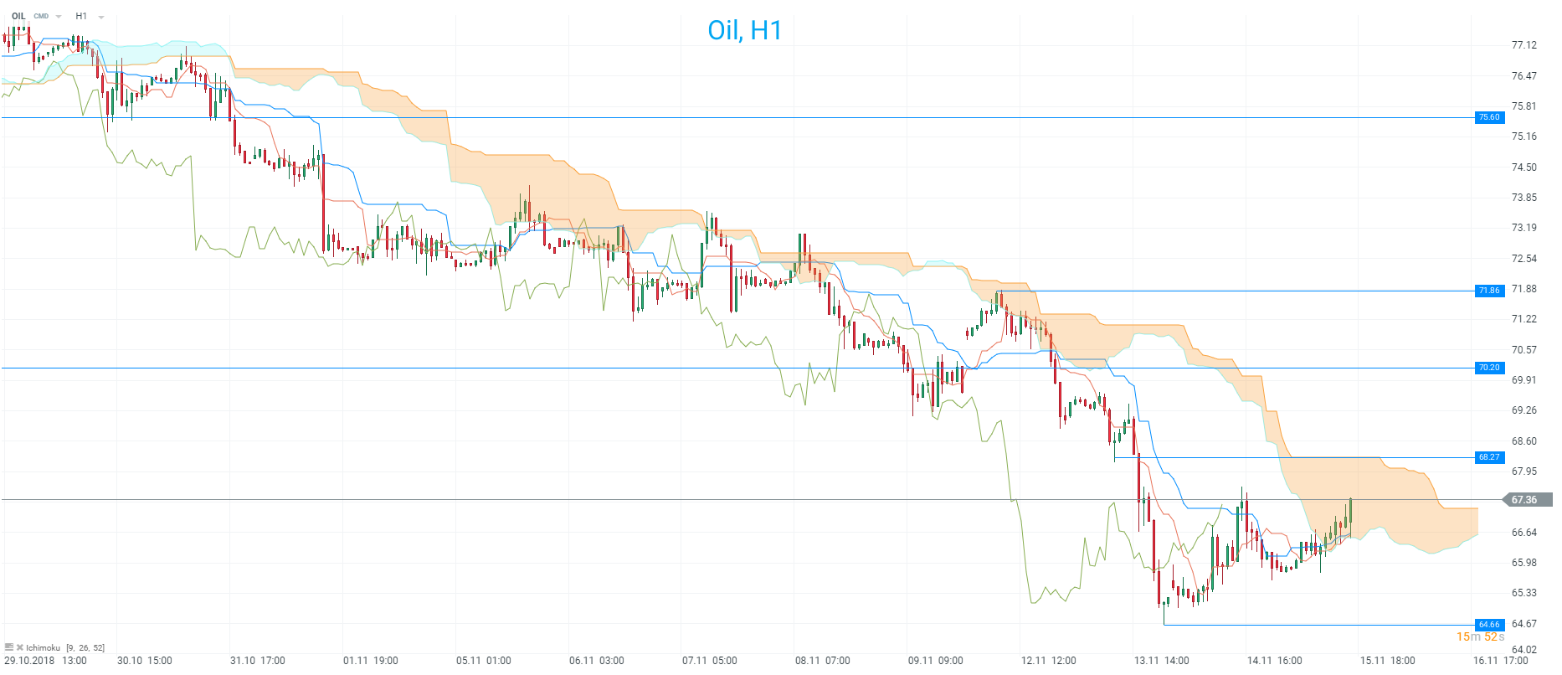Select the 68.27 price level tag

pos(1489,457)
